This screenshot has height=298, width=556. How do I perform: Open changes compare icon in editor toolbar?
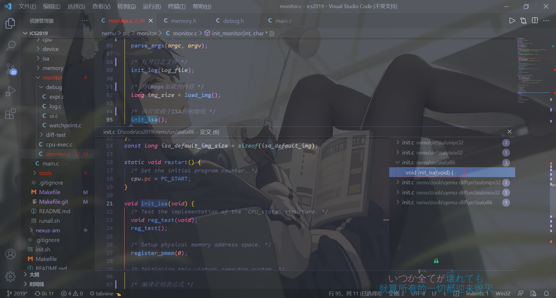tap(524, 21)
